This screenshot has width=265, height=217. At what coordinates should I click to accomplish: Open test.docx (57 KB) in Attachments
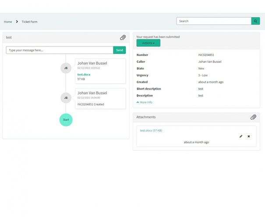click(151, 130)
